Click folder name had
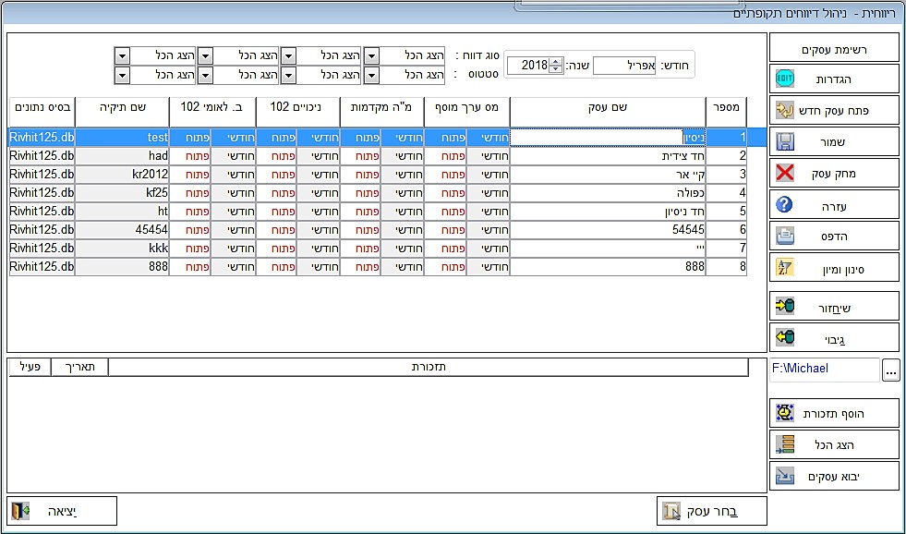This screenshot has height=534, width=906. pos(122,156)
